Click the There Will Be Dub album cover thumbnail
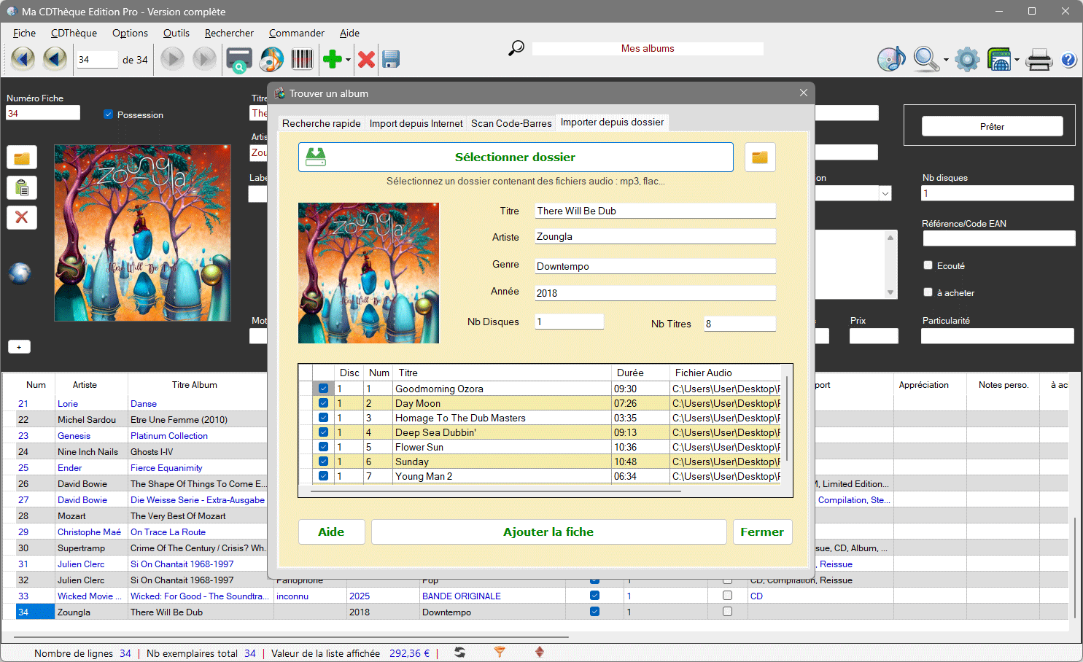The image size is (1083, 662). click(x=368, y=273)
